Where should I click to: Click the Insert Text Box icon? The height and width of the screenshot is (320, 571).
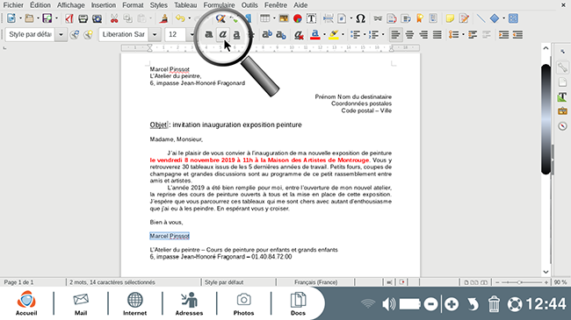tap(311, 18)
